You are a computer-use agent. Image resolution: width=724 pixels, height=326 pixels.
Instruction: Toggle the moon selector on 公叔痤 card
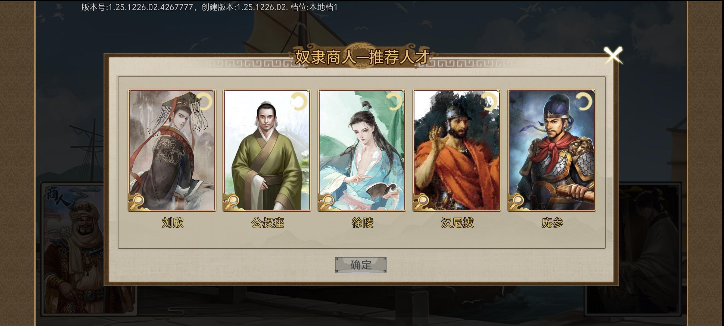pos(299,101)
